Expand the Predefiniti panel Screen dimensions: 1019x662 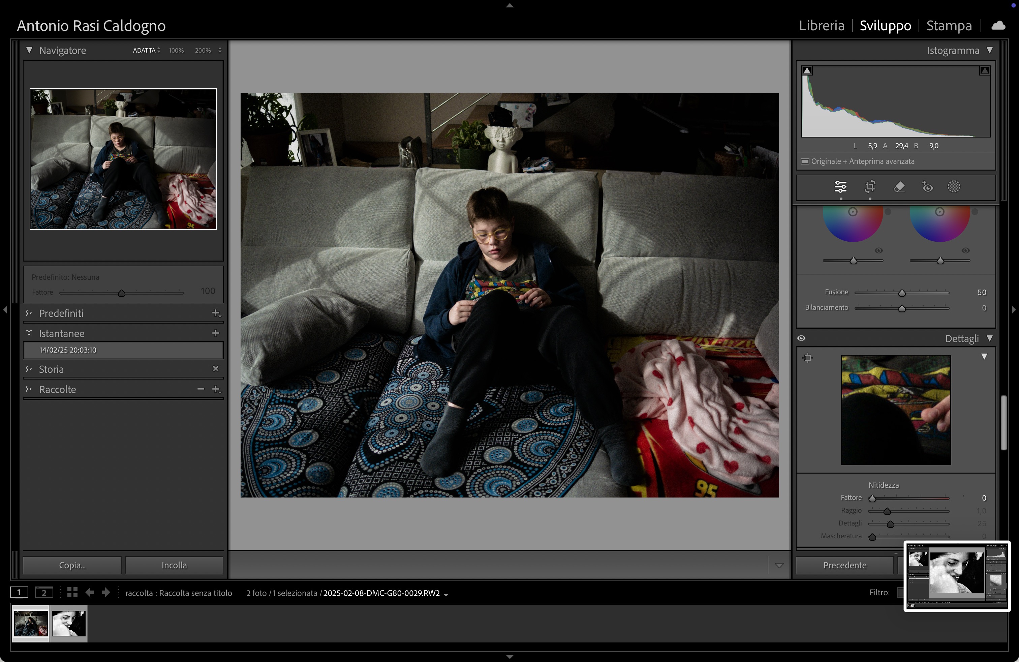tap(29, 313)
